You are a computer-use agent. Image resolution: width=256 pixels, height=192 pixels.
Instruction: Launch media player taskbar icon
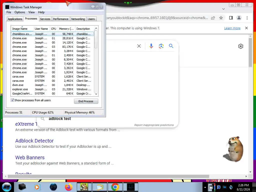[37, 187]
